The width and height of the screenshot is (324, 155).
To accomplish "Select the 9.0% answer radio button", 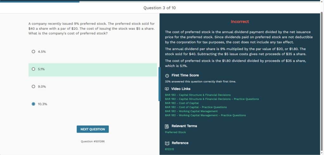I will click(34, 87).
